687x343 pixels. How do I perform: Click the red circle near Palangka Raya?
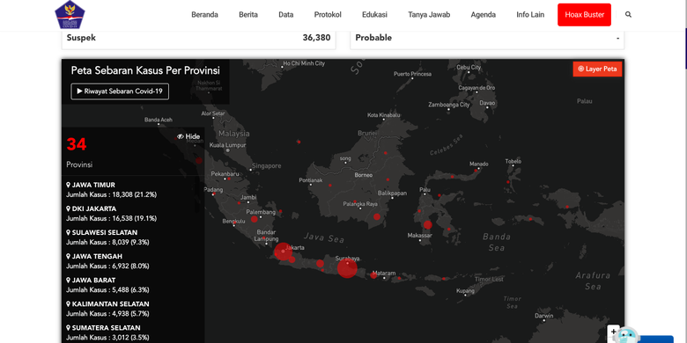tap(377, 216)
